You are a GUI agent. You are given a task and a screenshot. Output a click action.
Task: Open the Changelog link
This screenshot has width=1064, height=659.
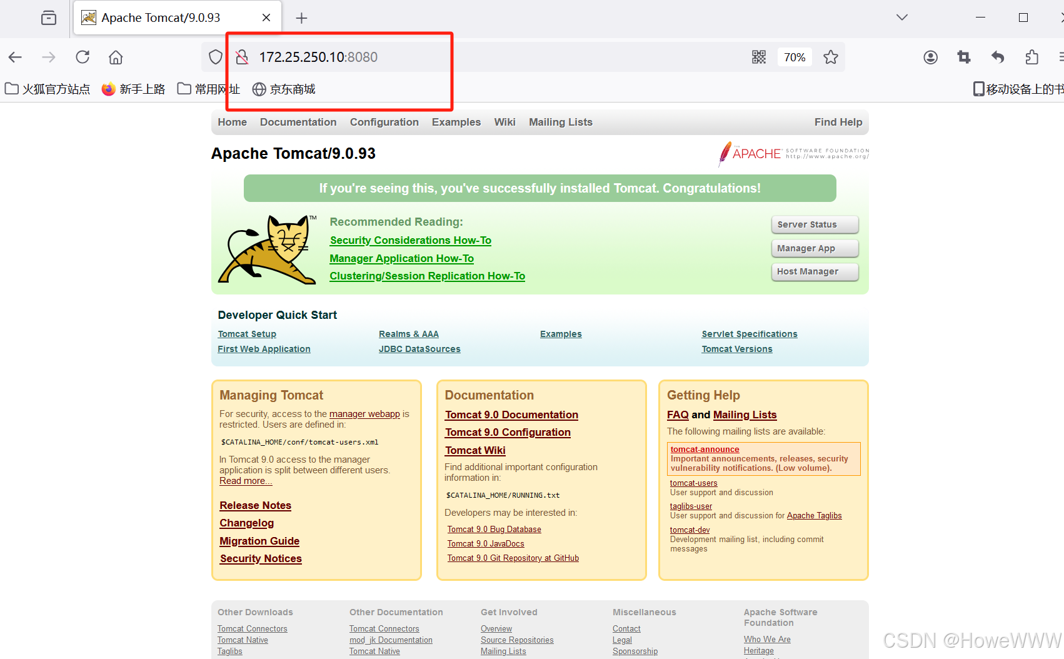pos(246,523)
